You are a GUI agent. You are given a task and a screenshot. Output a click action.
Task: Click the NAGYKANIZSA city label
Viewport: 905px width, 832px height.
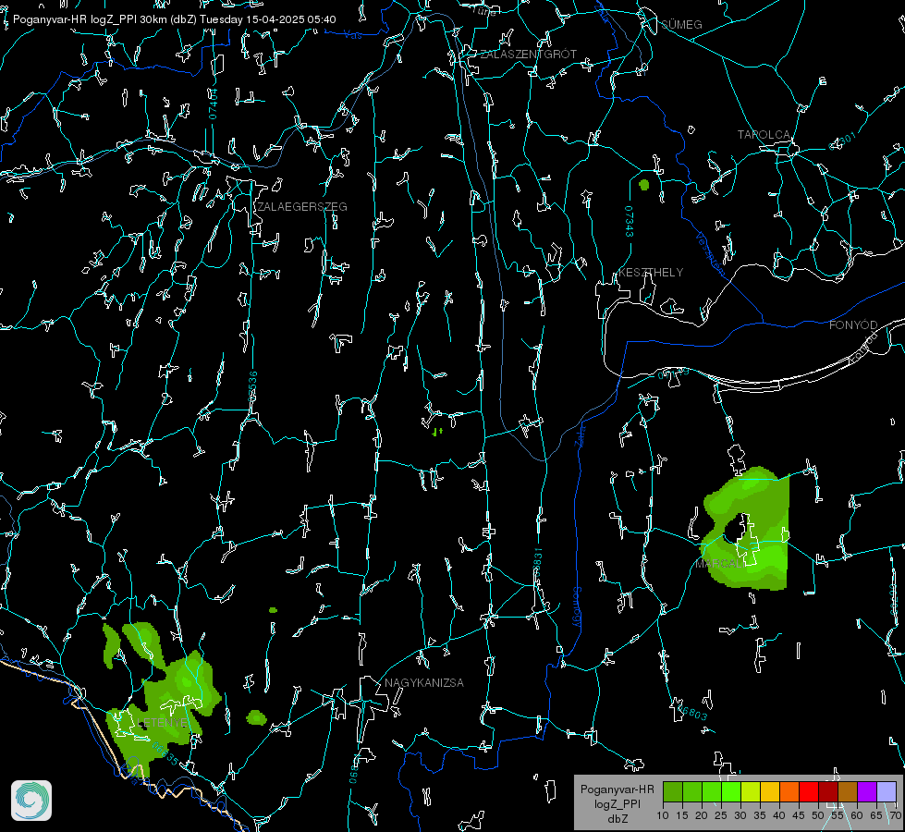(424, 683)
